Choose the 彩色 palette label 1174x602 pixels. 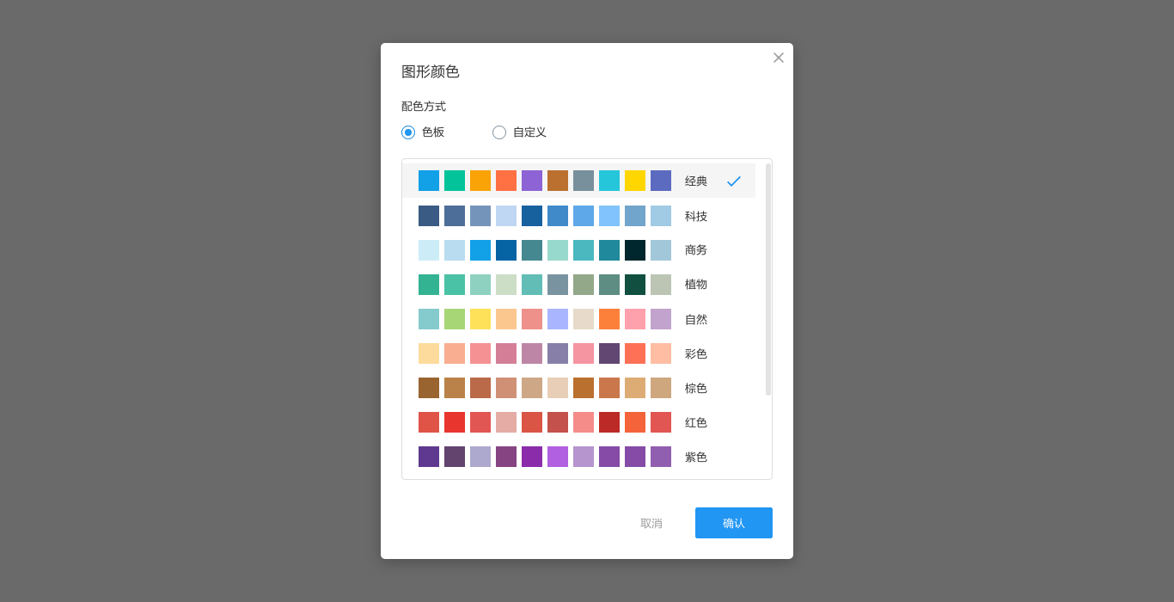(696, 353)
